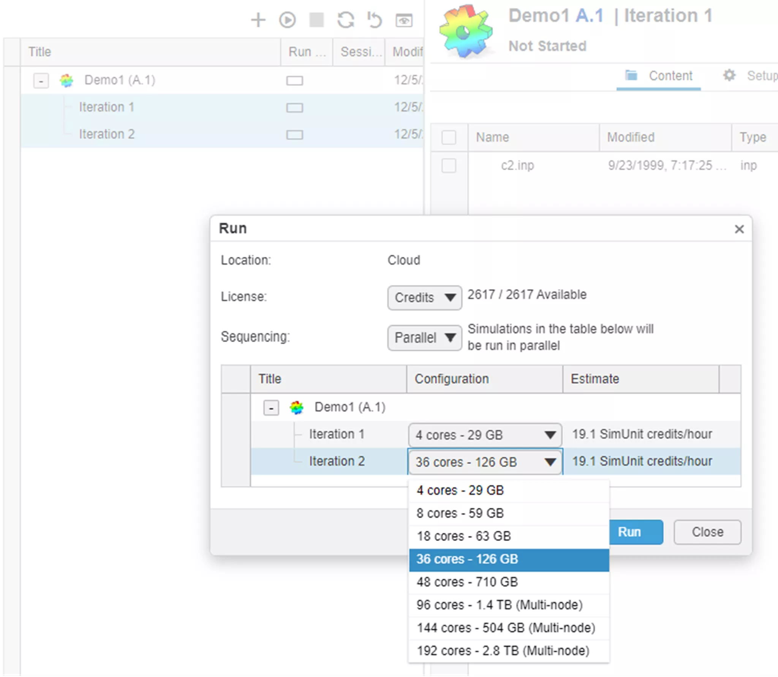778x677 pixels.
Task: Click the Modified column header in content table
Action: pos(666,137)
